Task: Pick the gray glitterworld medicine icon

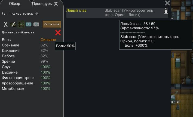Action: pos(36,24)
